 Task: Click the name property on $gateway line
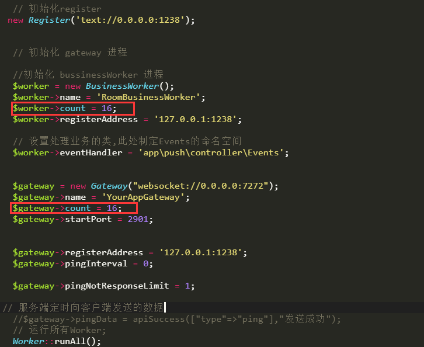click(x=75, y=197)
